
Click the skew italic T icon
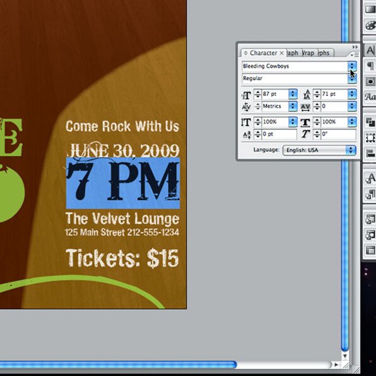305,134
